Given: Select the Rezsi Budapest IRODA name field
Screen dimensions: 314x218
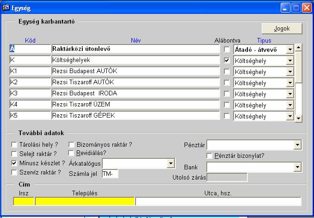Looking at the screenshot, I should pyautogui.click(x=135, y=93).
